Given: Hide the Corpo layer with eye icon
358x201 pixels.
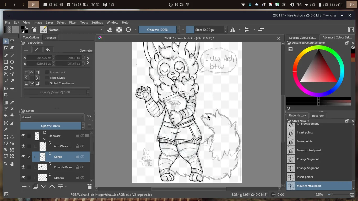Looking at the screenshot, I should [23, 157].
